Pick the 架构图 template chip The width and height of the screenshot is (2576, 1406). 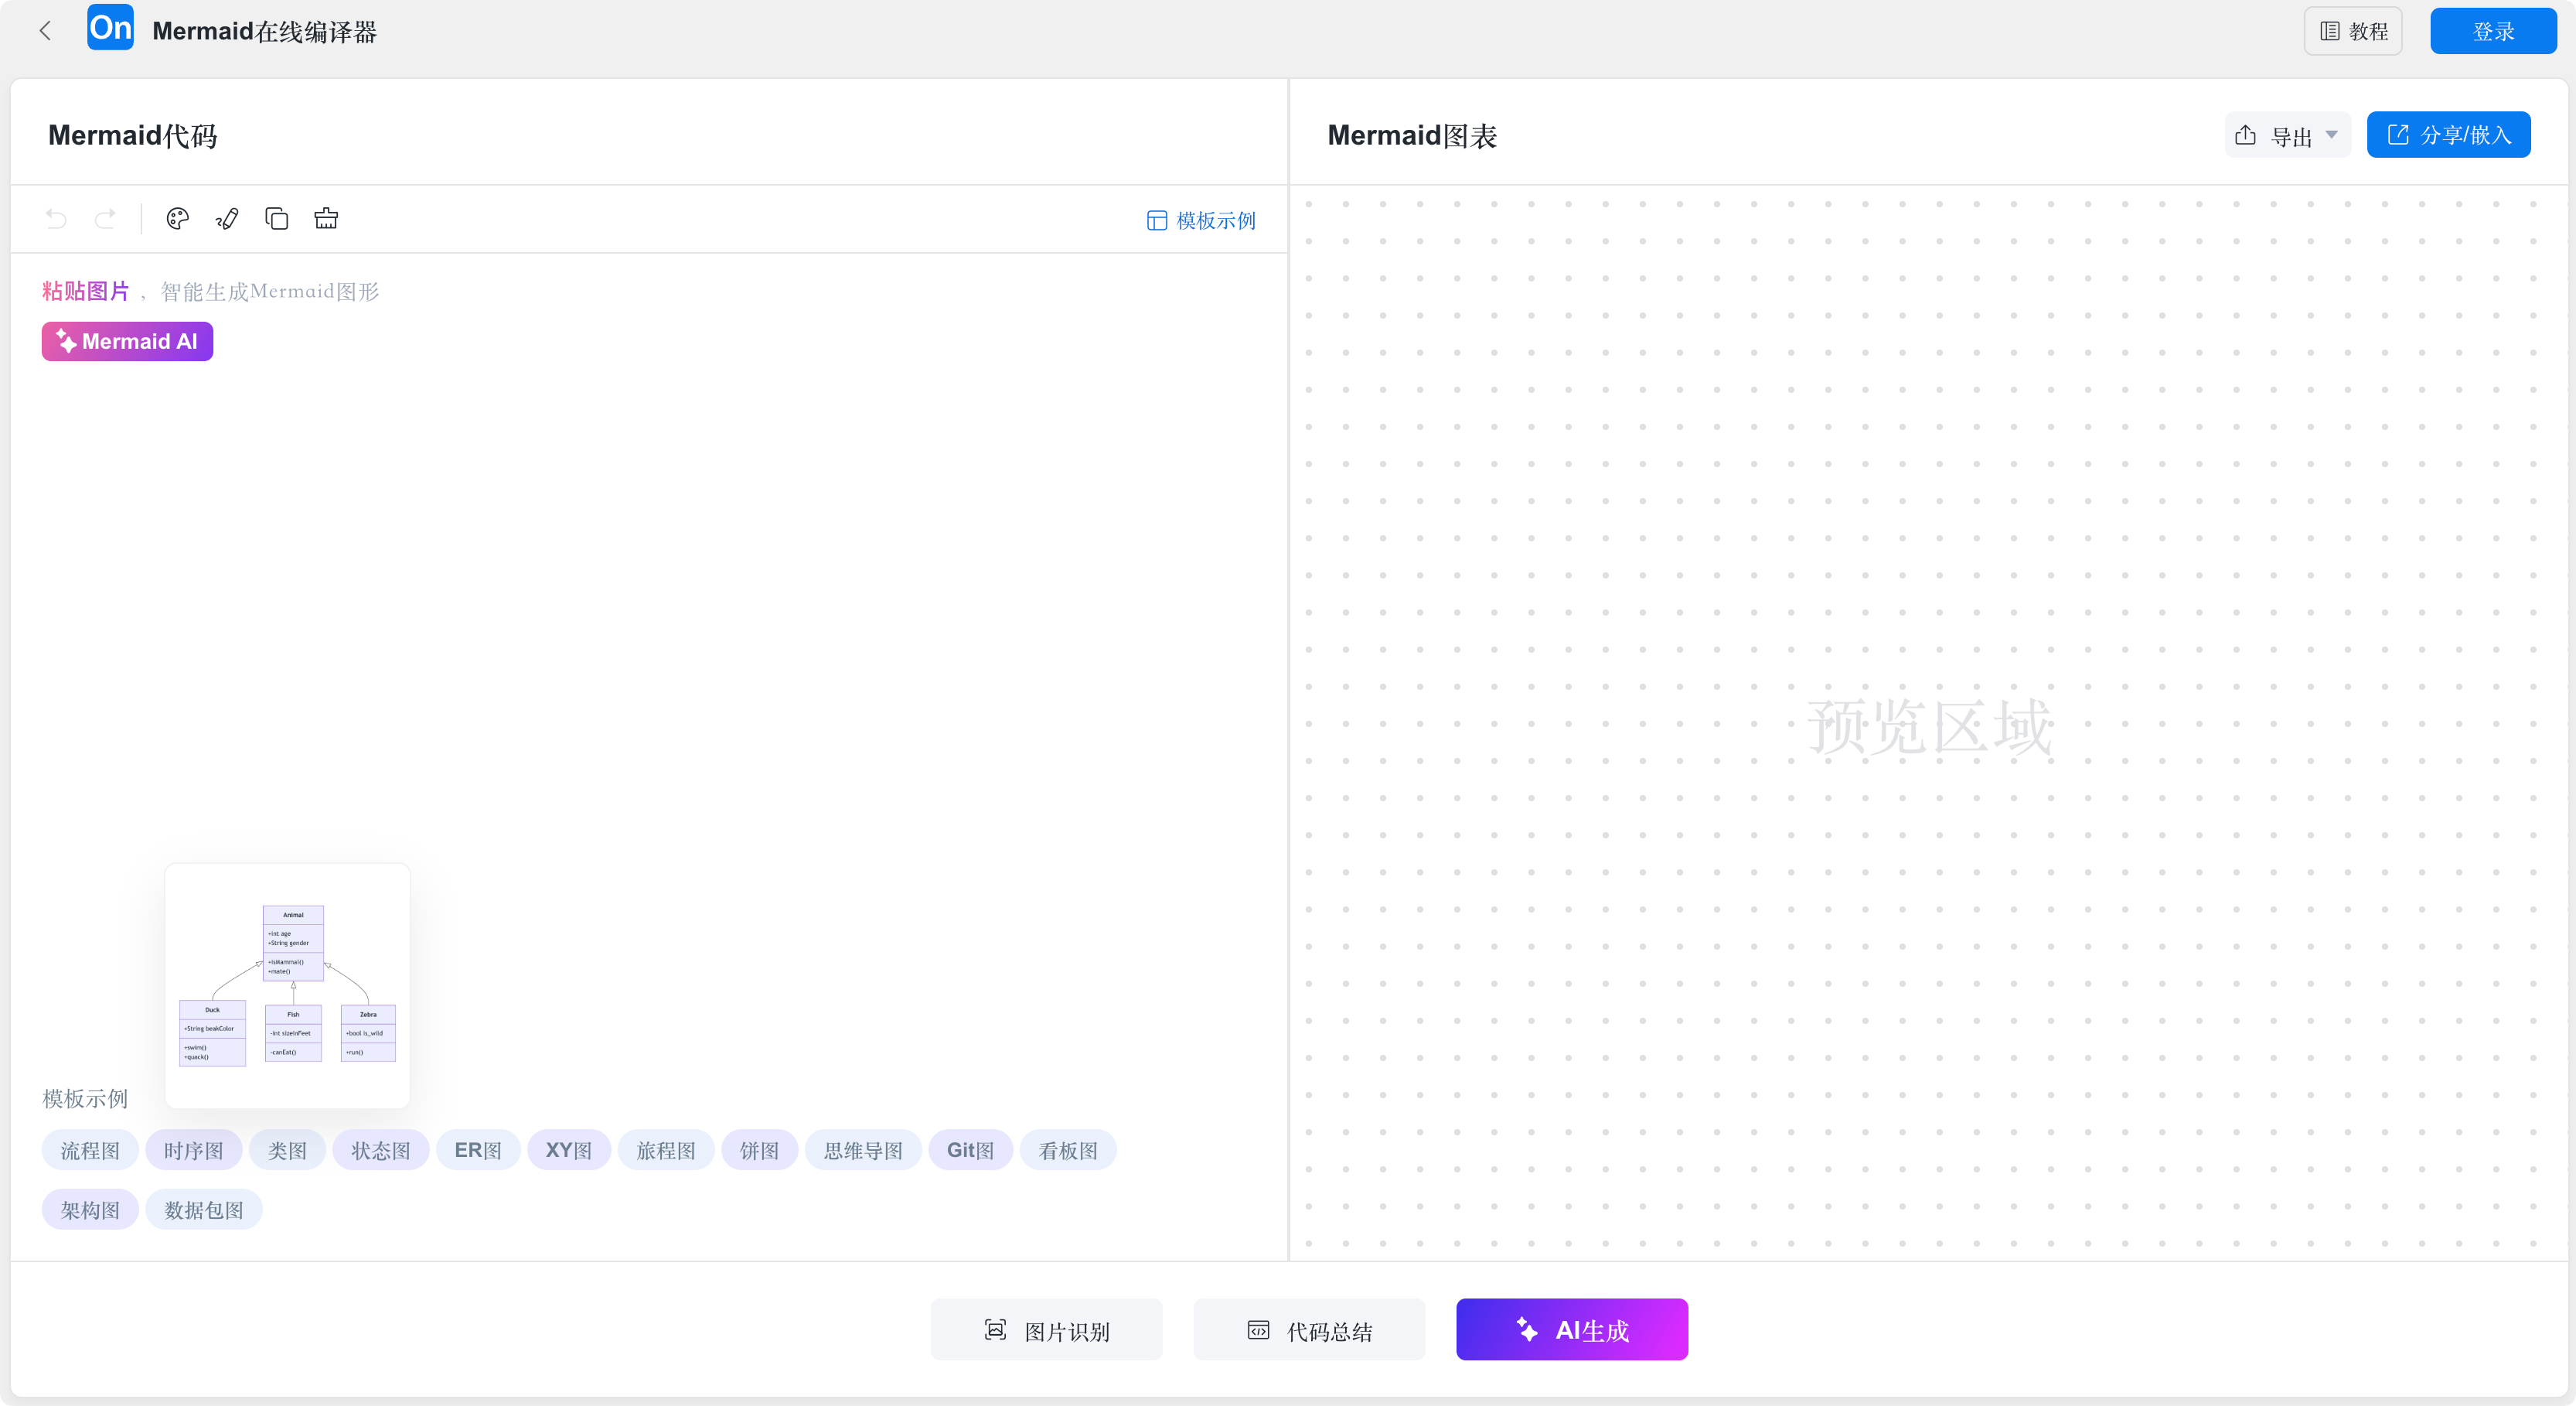pyautogui.click(x=90, y=1210)
